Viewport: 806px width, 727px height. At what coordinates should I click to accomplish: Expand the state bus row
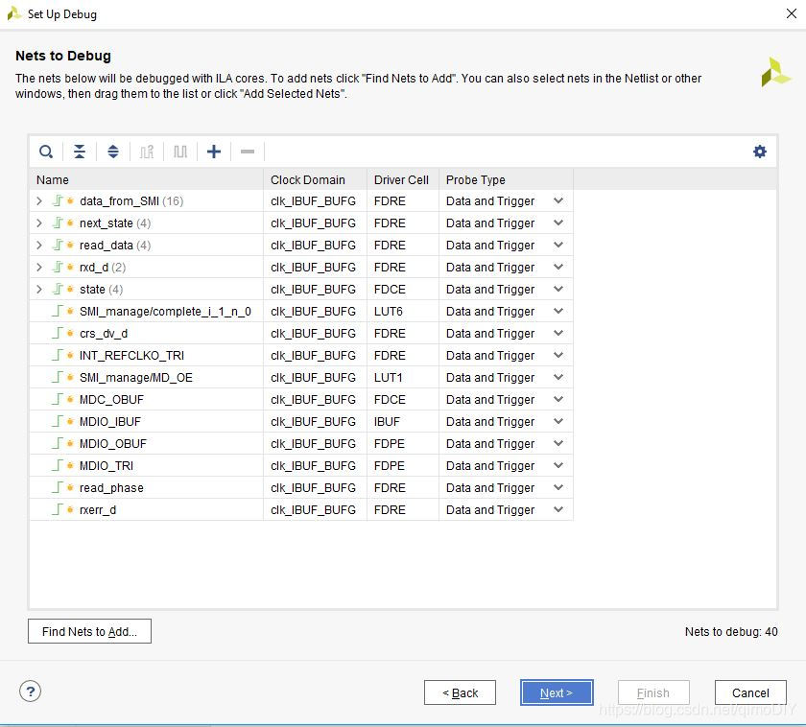[x=39, y=290]
